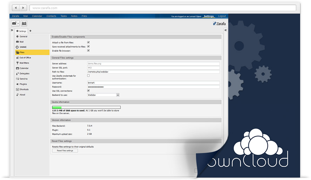This screenshot has height=180, width=311.
Task: Open the address book icon
Action: click(24, 23)
